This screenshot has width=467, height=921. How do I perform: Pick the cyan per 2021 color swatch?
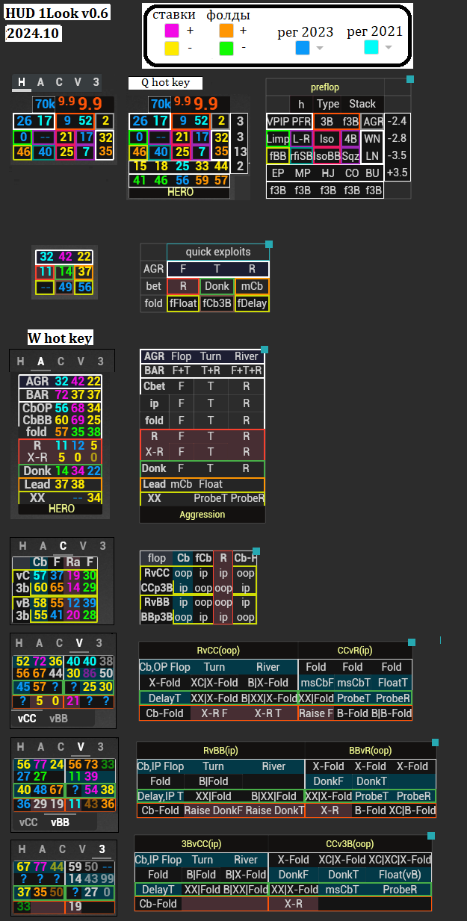coord(371,47)
